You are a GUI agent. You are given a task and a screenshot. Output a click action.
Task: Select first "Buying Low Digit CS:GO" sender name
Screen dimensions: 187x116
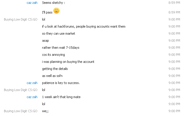[x=21, y=19]
